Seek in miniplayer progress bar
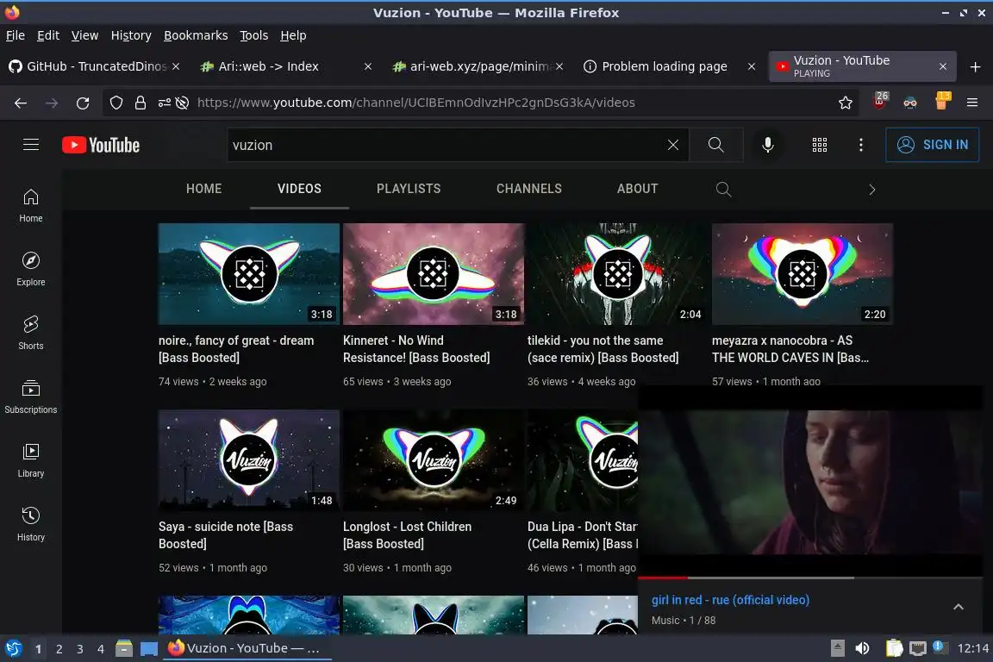The image size is (993, 662). coord(810,578)
